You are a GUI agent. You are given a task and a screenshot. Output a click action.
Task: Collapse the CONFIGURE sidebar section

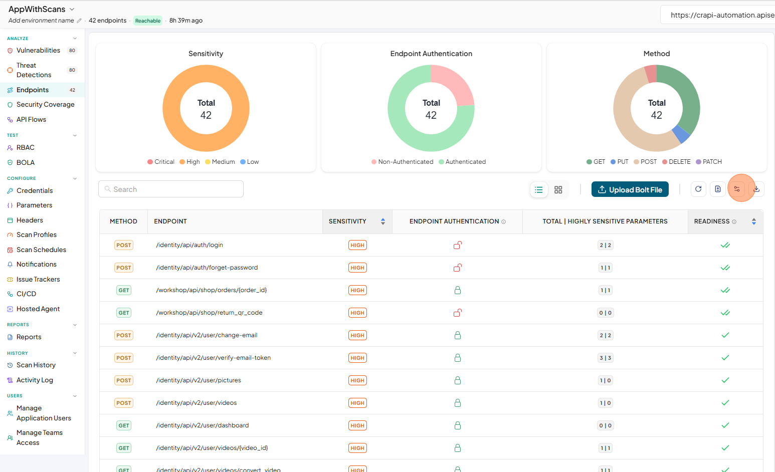pyautogui.click(x=75, y=178)
